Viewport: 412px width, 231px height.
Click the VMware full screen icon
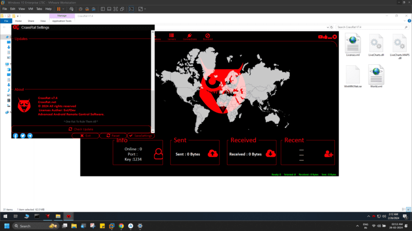(x=116, y=9)
